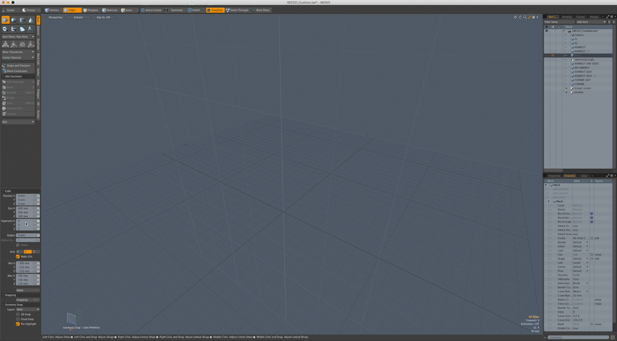617x341 pixels.
Task: Select the Teapot primitive tool
Action: pos(14,29)
